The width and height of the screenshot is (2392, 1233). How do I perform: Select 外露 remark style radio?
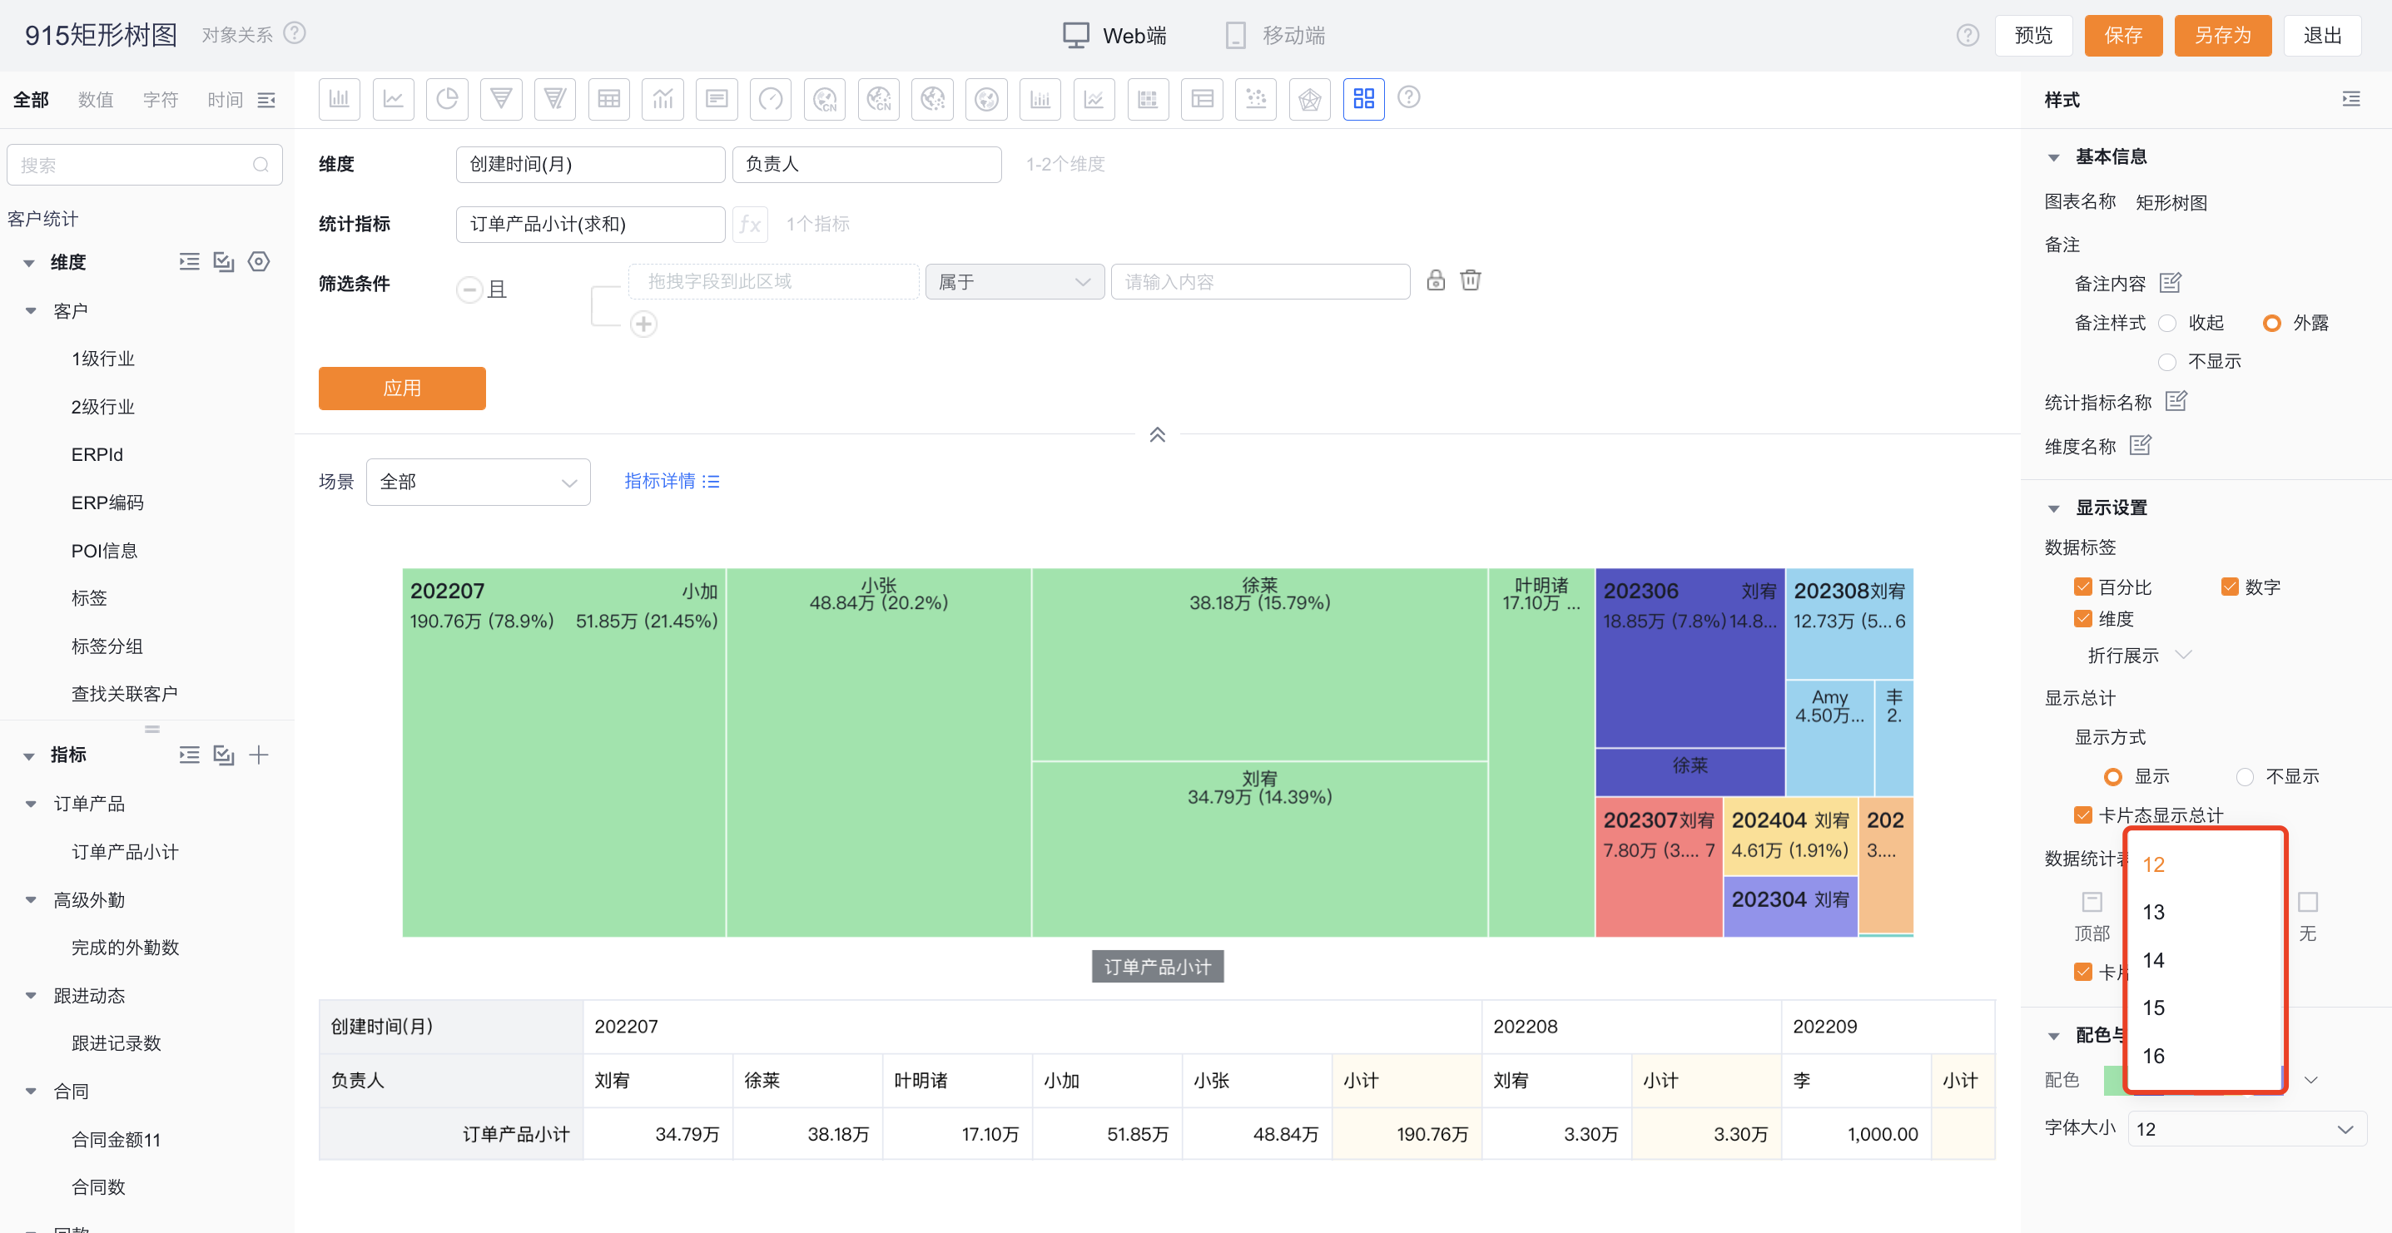(2271, 323)
